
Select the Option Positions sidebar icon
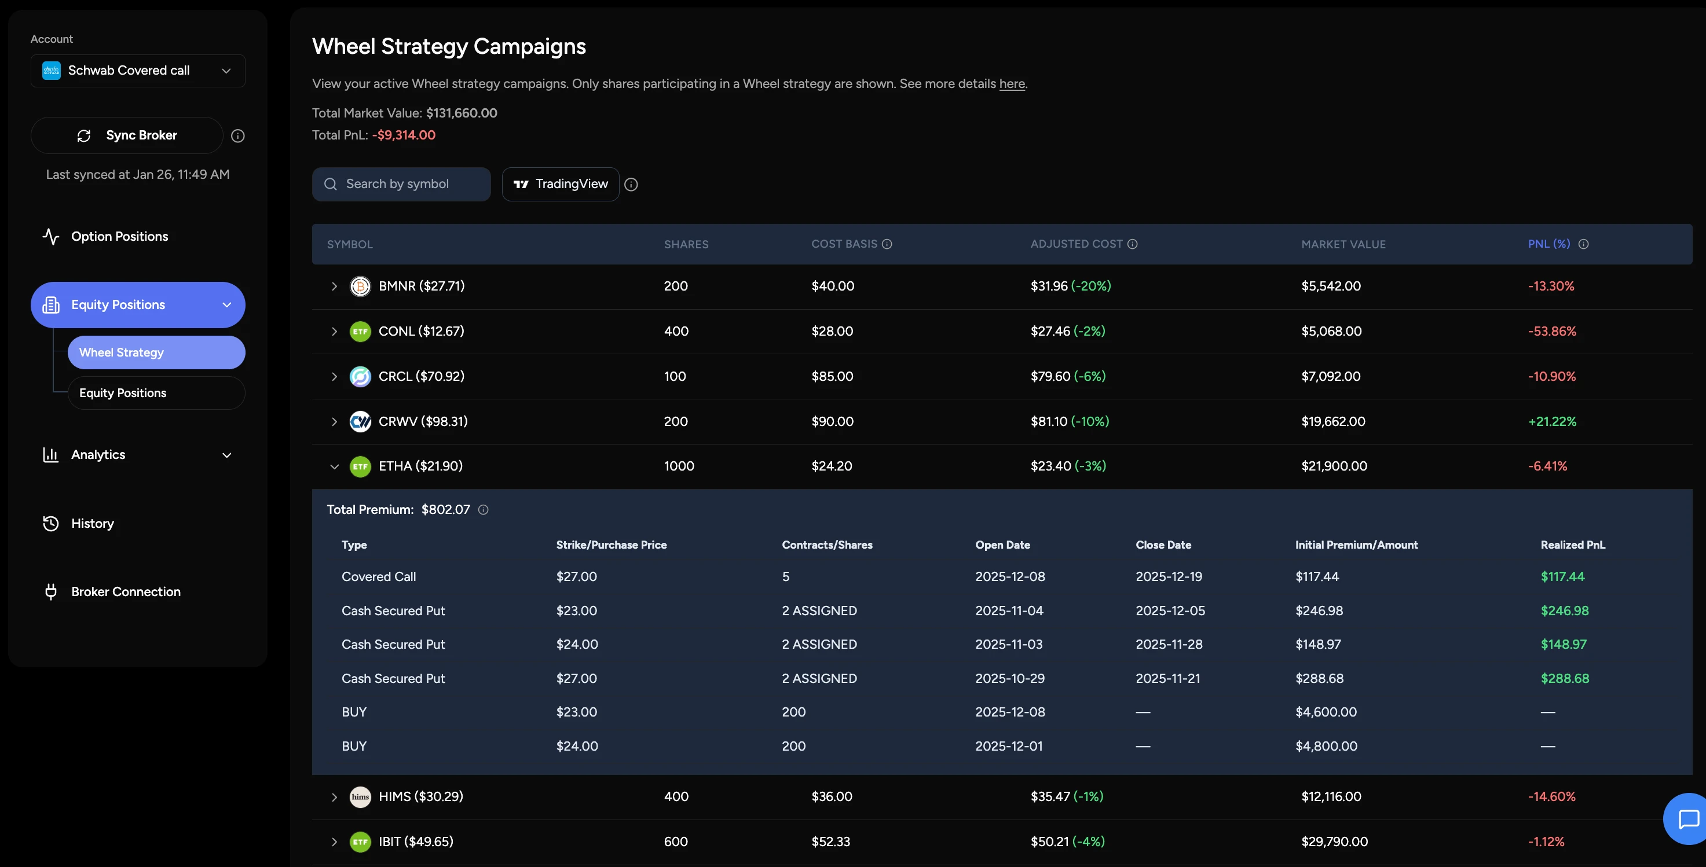click(52, 236)
